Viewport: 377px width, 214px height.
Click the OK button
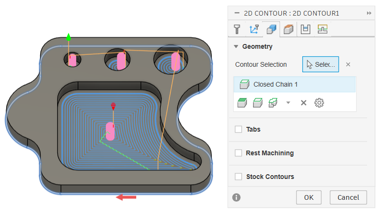(x=309, y=197)
